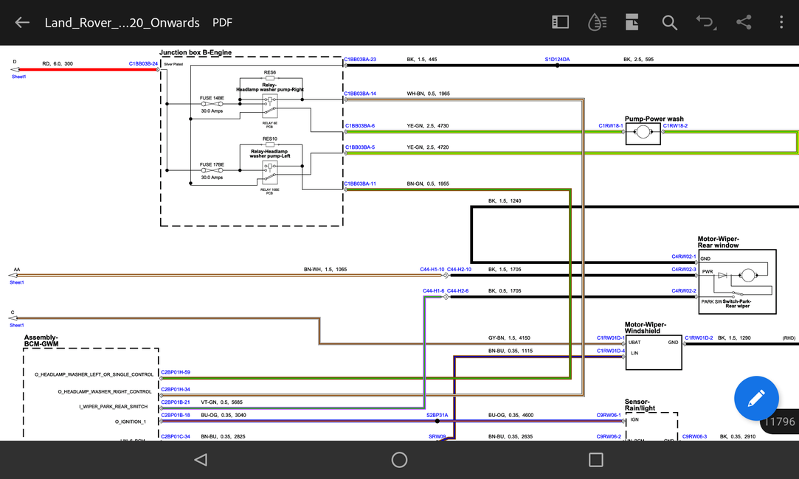799x479 pixels.
Task: Tap connector label C1RW01D-2
Action: coord(699,338)
